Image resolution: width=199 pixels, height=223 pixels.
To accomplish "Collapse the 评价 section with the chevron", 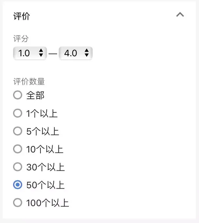I will [x=180, y=15].
